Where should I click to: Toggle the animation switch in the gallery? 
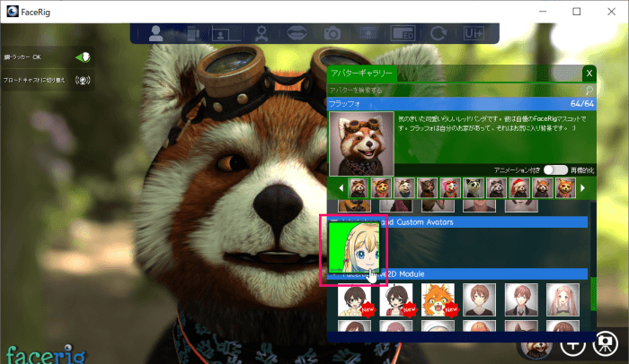pyautogui.click(x=555, y=169)
